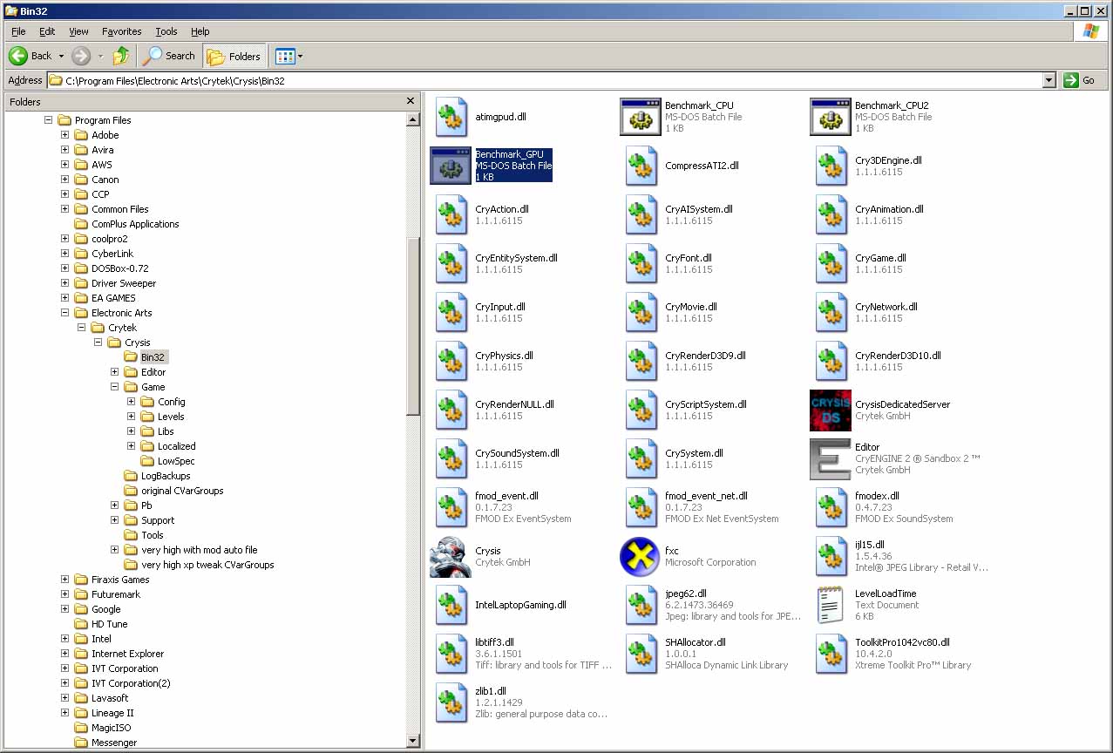Screen dimensions: 1113x753
Task: Launch the Sandbox 2 Editor icon
Action: [x=831, y=459]
